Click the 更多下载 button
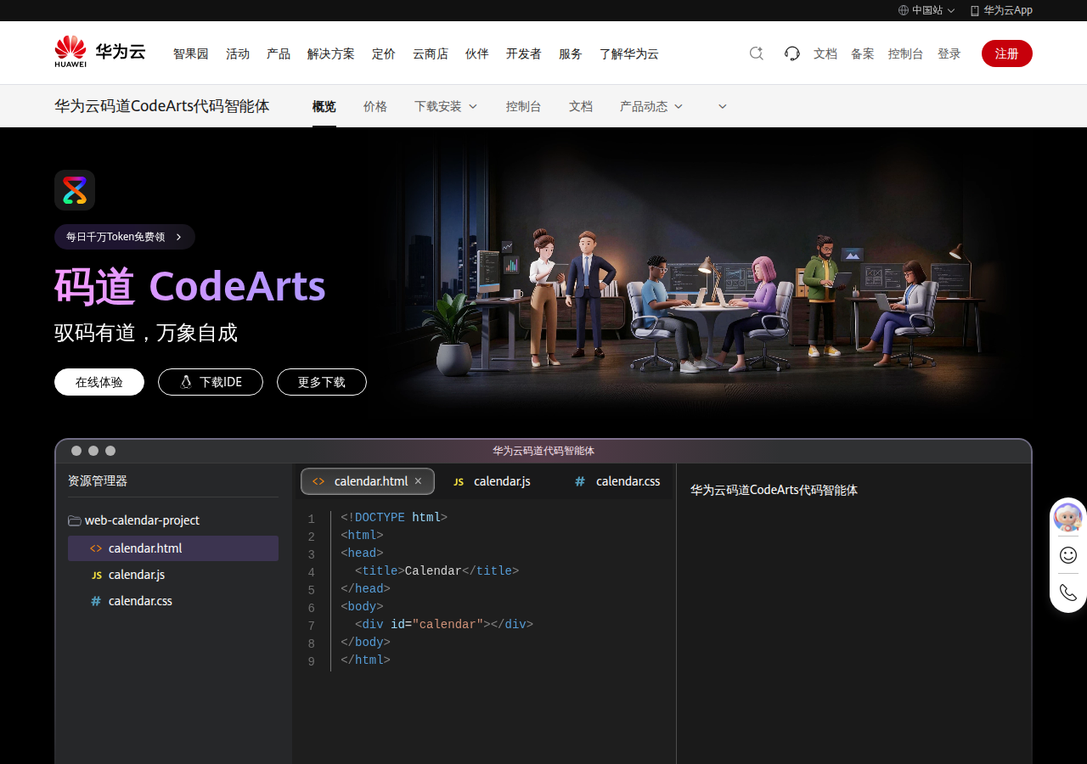Viewport: 1087px width, 764px height. pyautogui.click(x=322, y=382)
